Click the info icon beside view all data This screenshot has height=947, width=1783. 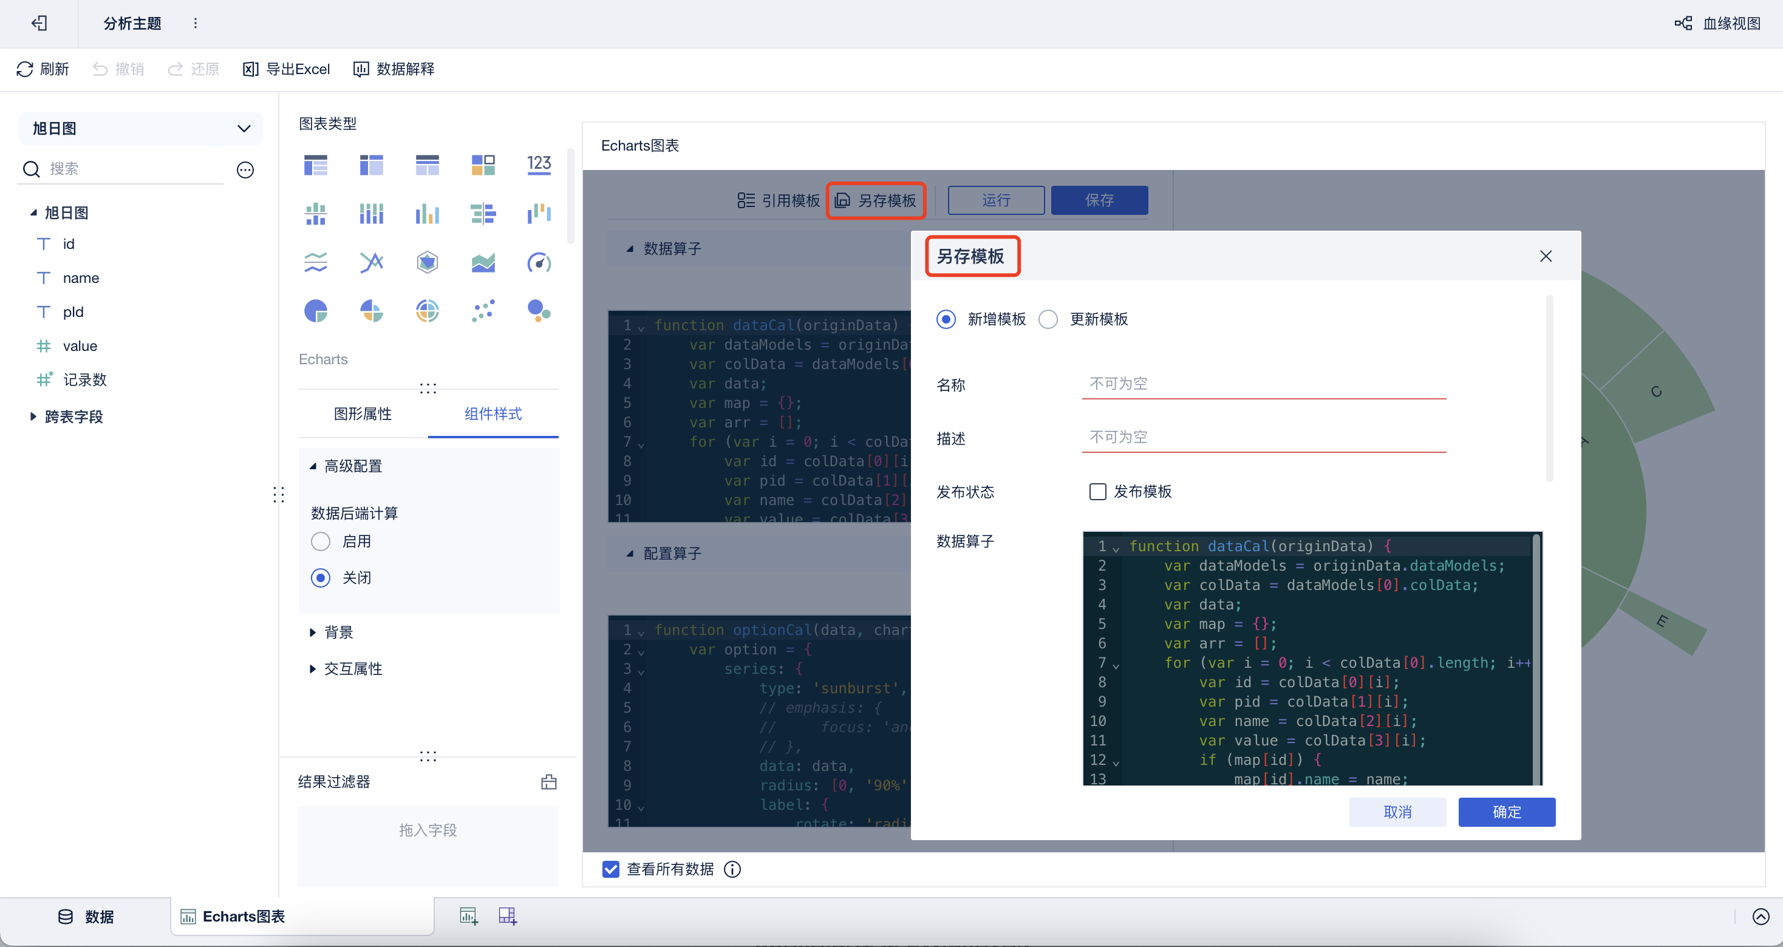(x=732, y=869)
